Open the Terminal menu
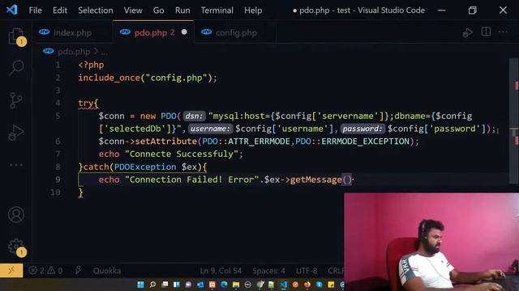 coord(217,11)
